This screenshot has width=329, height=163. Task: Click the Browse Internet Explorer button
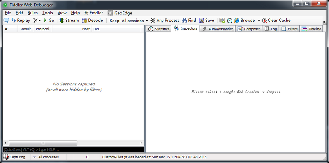[244, 20]
